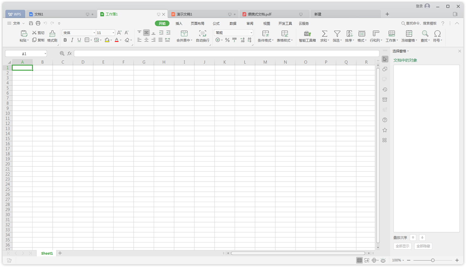Open the Smart Toolbox (智能工具箱) icon
Viewport: 466px width, 267px height.
pos(307,34)
